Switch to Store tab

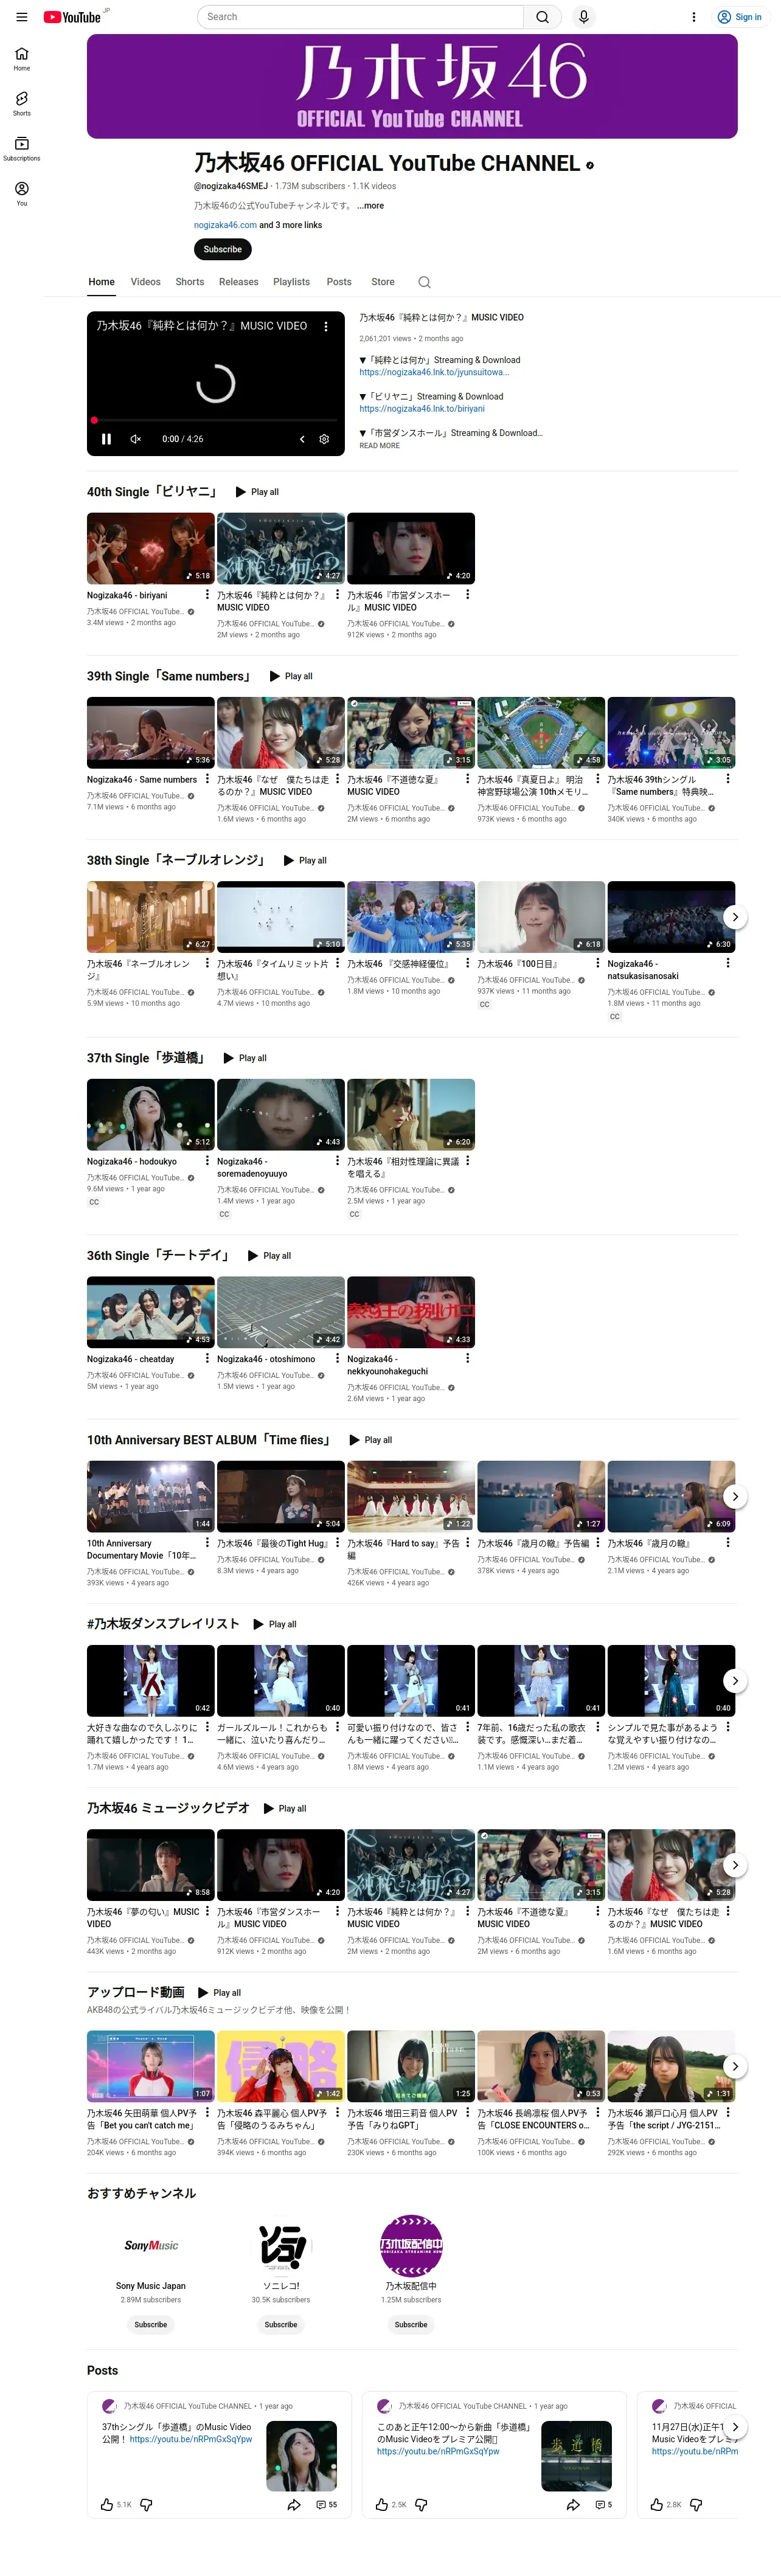(383, 282)
